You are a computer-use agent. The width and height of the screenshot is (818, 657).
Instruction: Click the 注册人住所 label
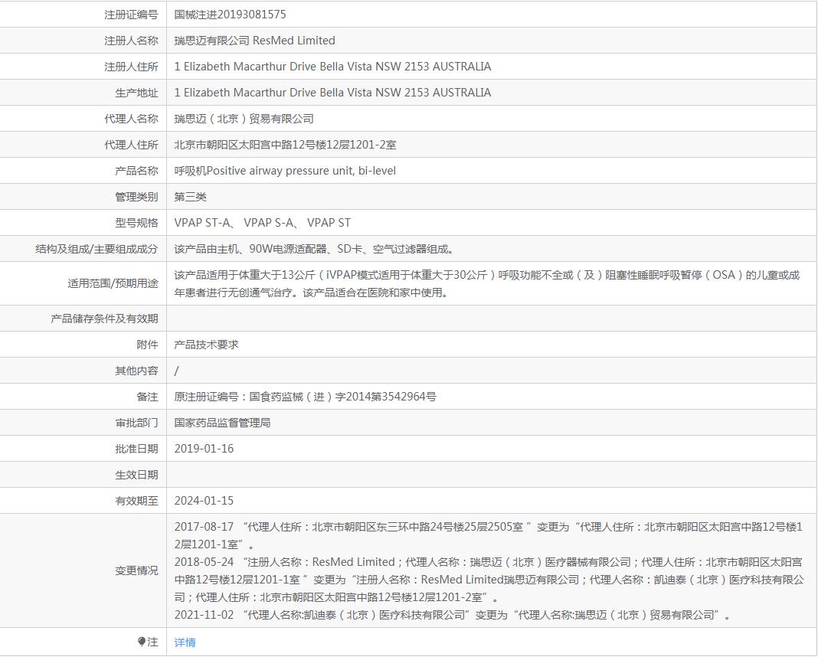pyautogui.click(x=131, y=67)
